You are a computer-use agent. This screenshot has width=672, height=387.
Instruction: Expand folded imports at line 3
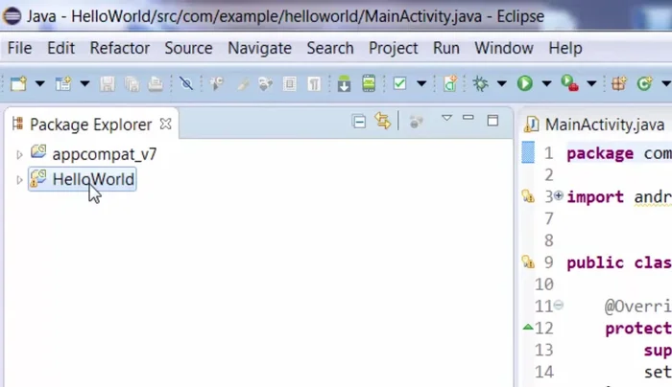pos(559,195)
